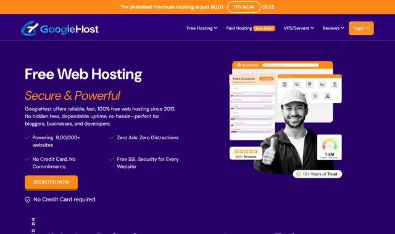Click the shield icon in Account Management panel
This screenshot has width=395, height=234.
315,96
